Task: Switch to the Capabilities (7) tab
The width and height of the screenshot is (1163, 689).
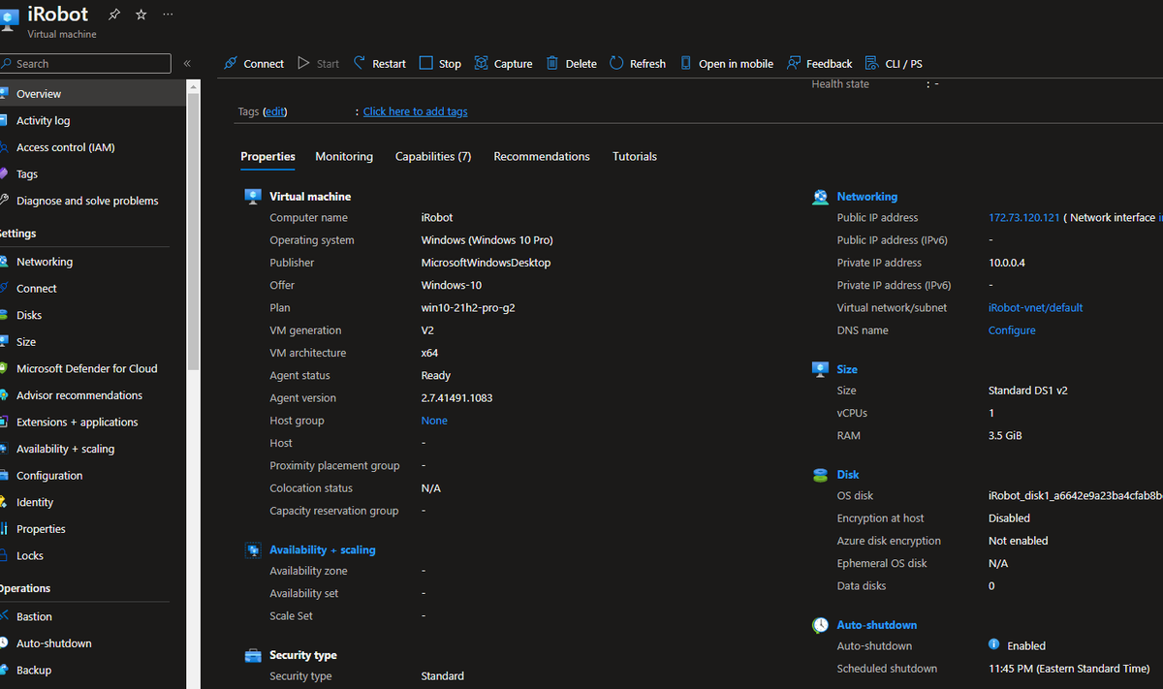Action: coord(433,157)
